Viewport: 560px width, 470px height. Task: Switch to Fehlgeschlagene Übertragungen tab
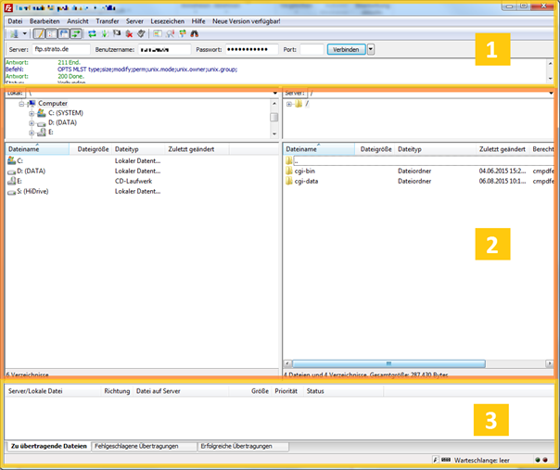143,446
